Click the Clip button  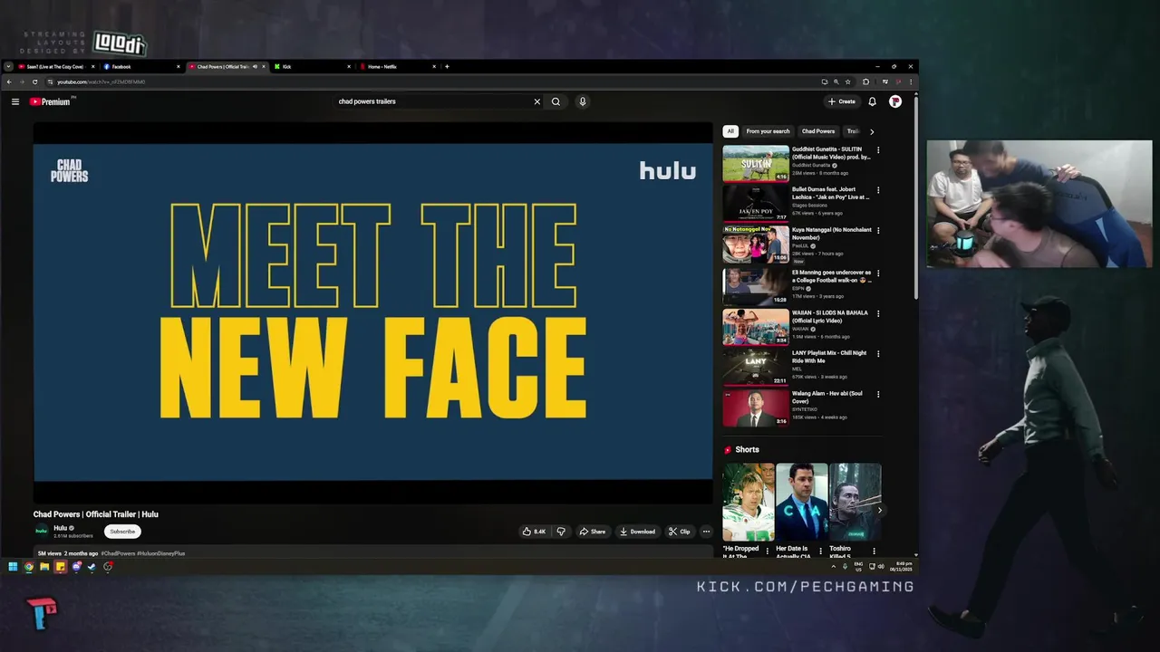point(680,532)
